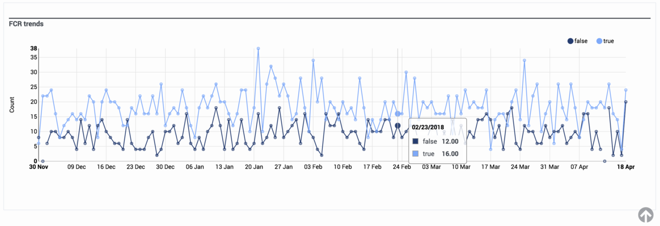Click the "FCR trends" chart title
The image size is (660, 226).
pyautogui.click(x=26, y=24)
